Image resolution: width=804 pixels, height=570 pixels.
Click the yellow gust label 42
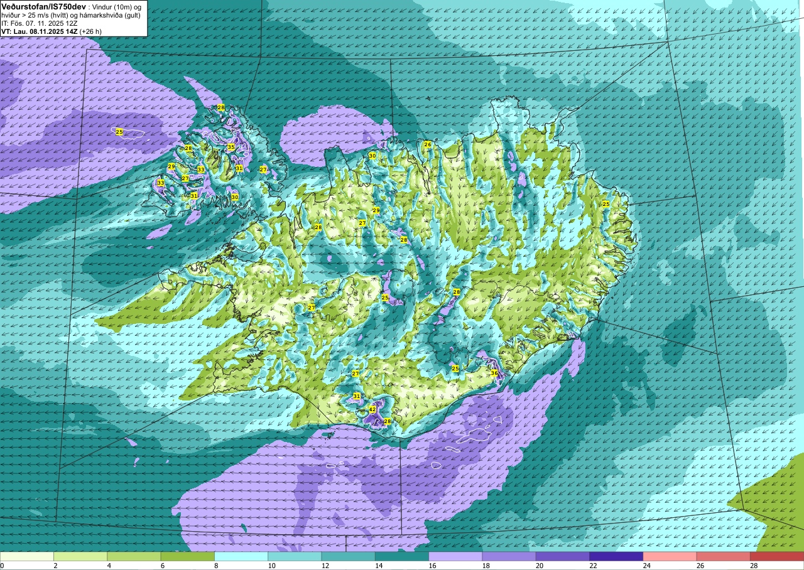372,409
